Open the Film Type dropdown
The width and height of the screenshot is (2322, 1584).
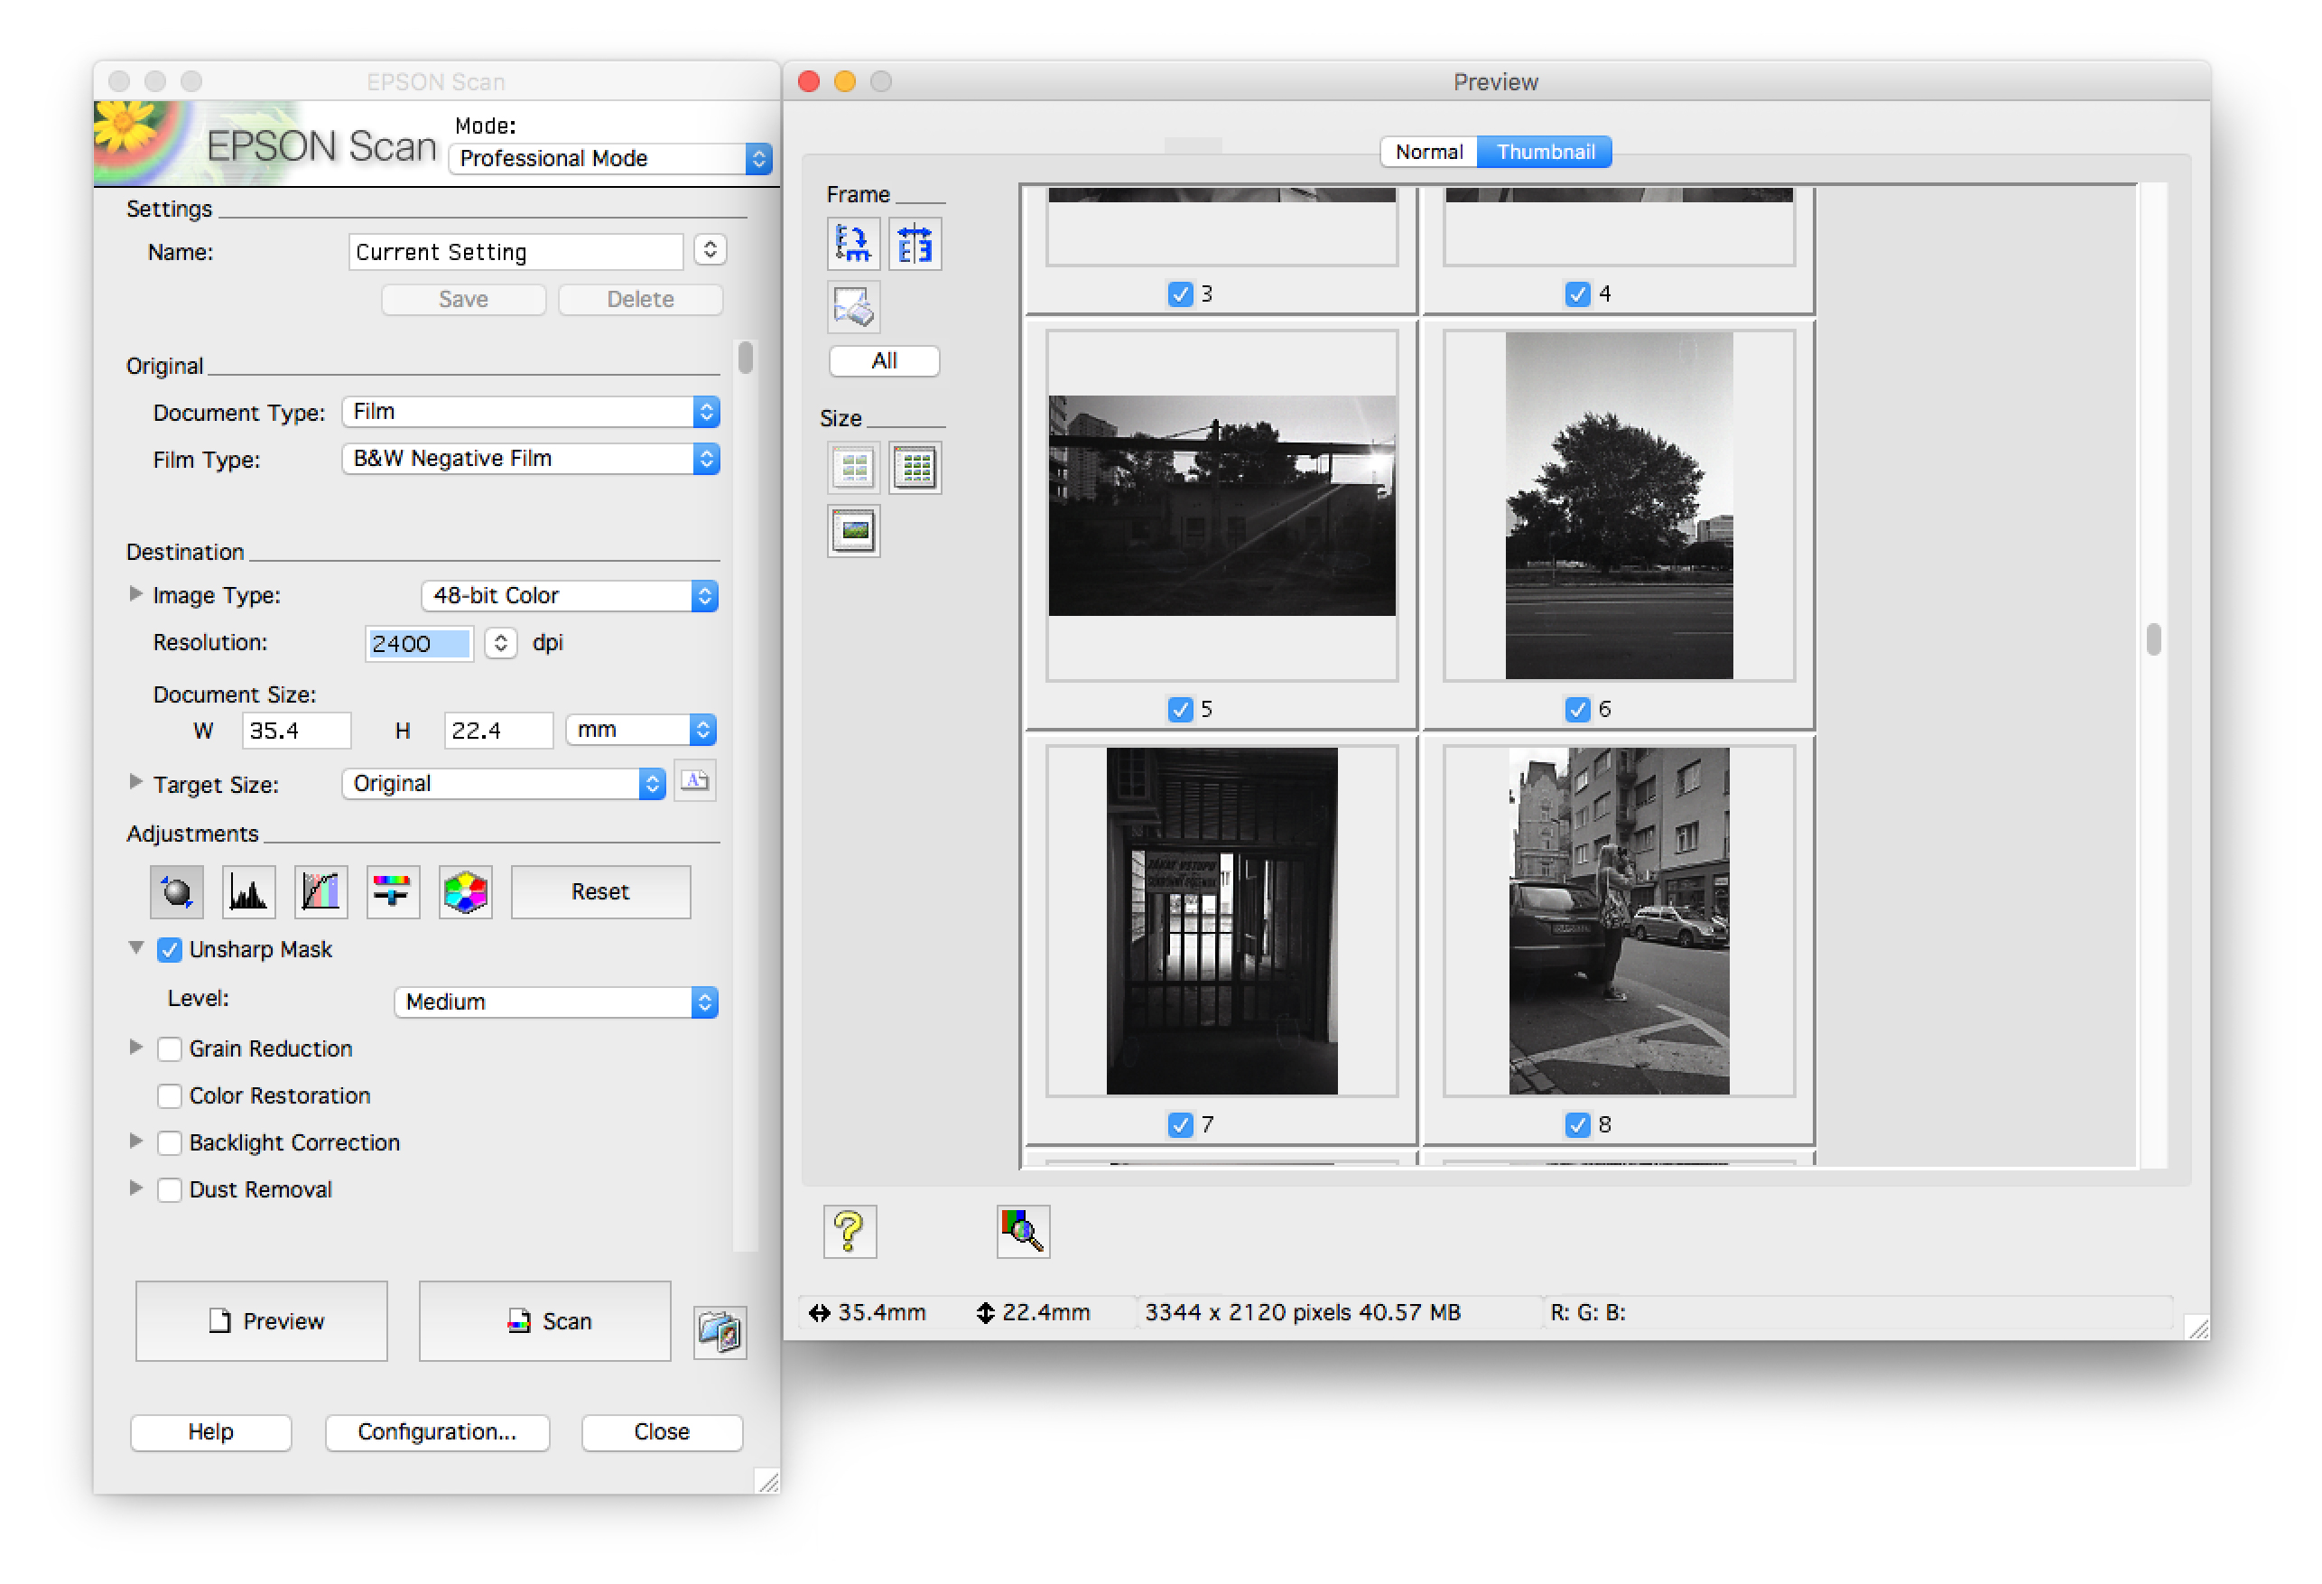tap(531, 459)
